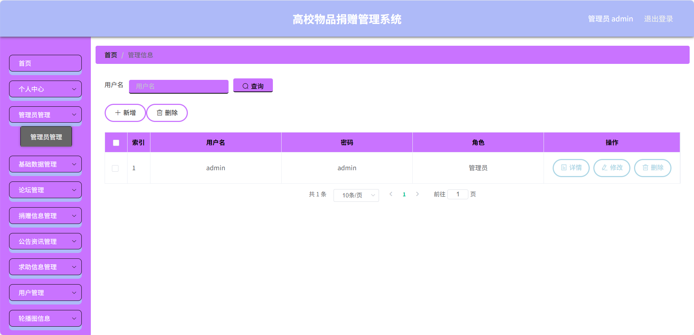Expand the 用户管理 menu chevron

coord(74,293)
